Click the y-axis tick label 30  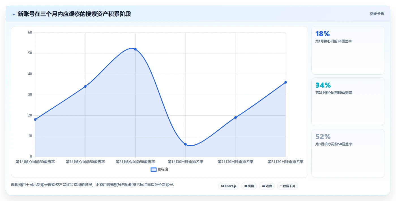coord(30,95)
